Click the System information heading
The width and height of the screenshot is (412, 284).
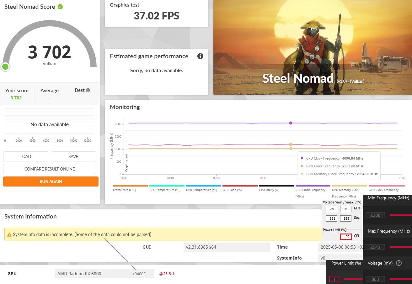click(30, 216)
